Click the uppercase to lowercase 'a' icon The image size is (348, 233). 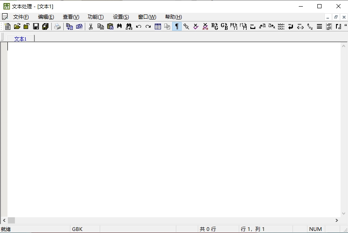(x=271, y=26)
